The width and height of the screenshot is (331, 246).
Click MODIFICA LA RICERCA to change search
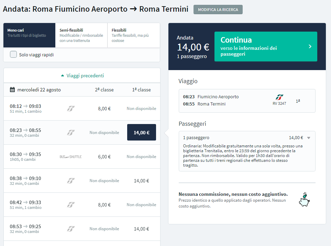[x=218, y=10]
